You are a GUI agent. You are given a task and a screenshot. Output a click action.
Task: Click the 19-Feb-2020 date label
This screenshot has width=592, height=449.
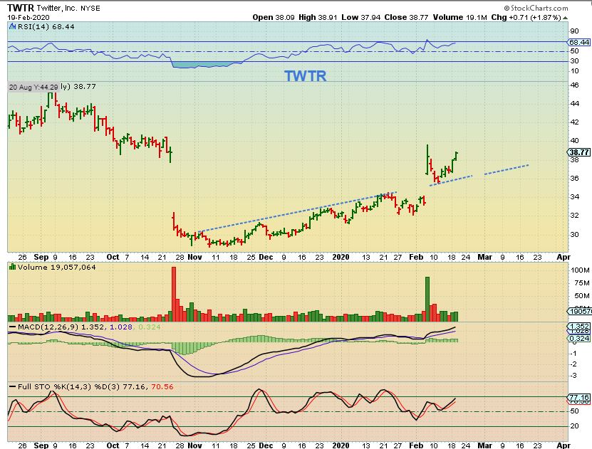[x=28, y=17]
